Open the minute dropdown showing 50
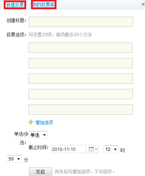 pyautogui.click(x=14, y=159)
